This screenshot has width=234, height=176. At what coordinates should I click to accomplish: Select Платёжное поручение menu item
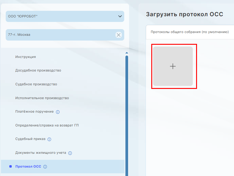point(34,112)
